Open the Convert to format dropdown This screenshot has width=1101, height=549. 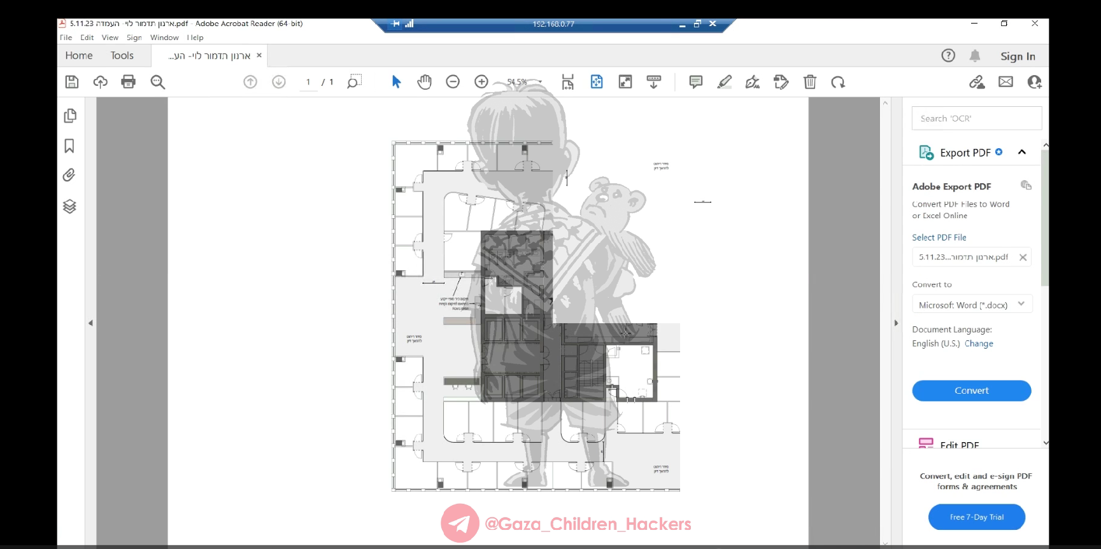tap(971, 305)
